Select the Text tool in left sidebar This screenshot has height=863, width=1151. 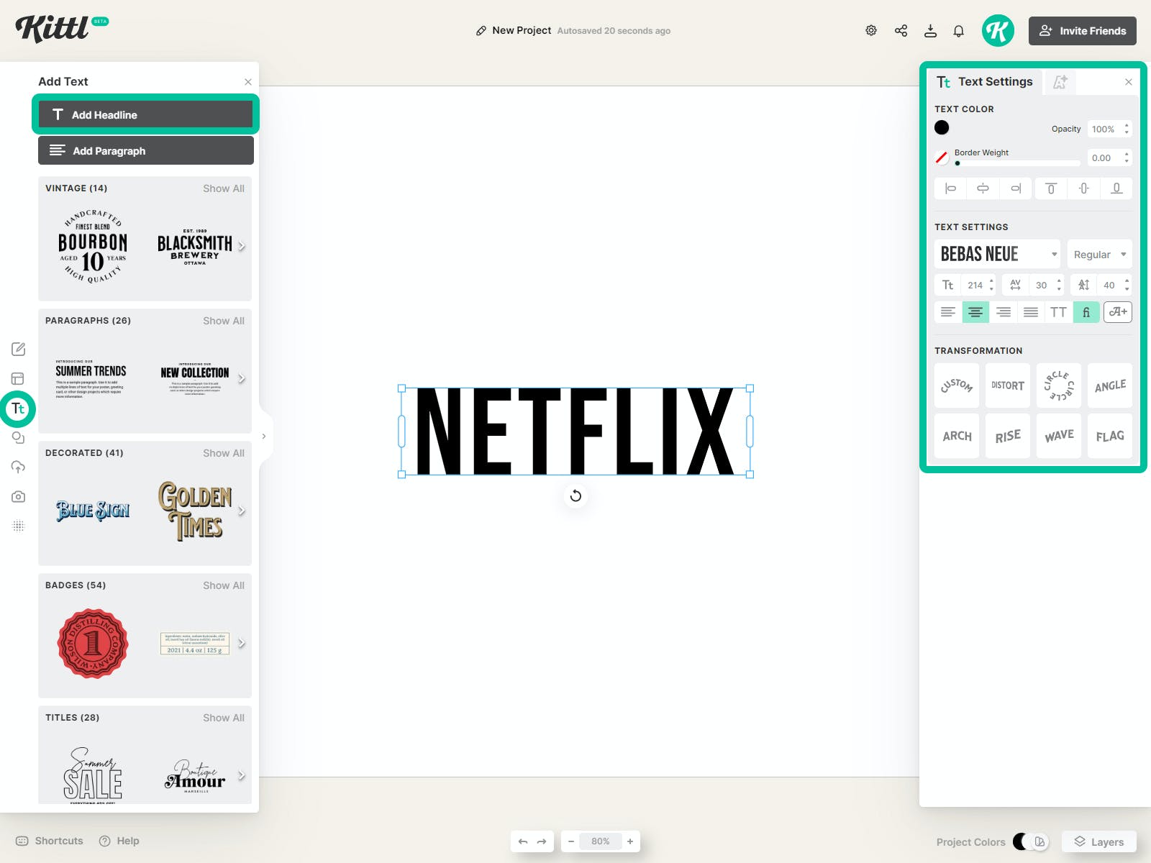(x=18, y=408)
